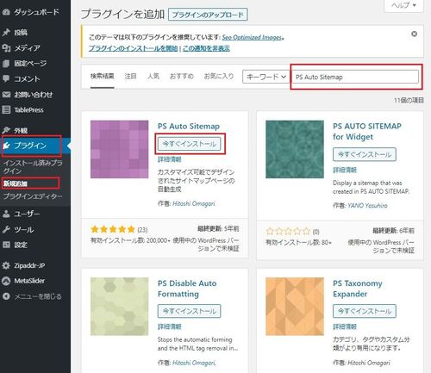The width and height of the screenshot is (431, 373).
Task: Focus the plugin search input field
Action: click(355, 77)
